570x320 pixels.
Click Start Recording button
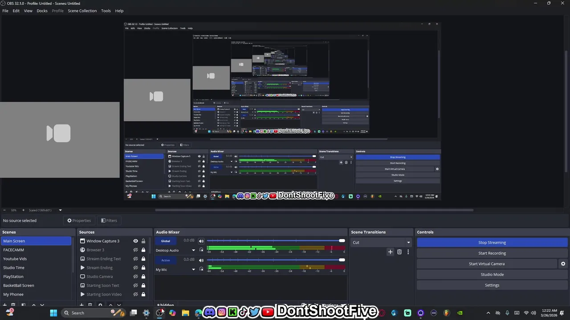pos(492,253)
